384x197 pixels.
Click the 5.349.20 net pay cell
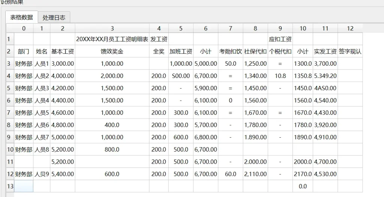[x=325, y=76]
